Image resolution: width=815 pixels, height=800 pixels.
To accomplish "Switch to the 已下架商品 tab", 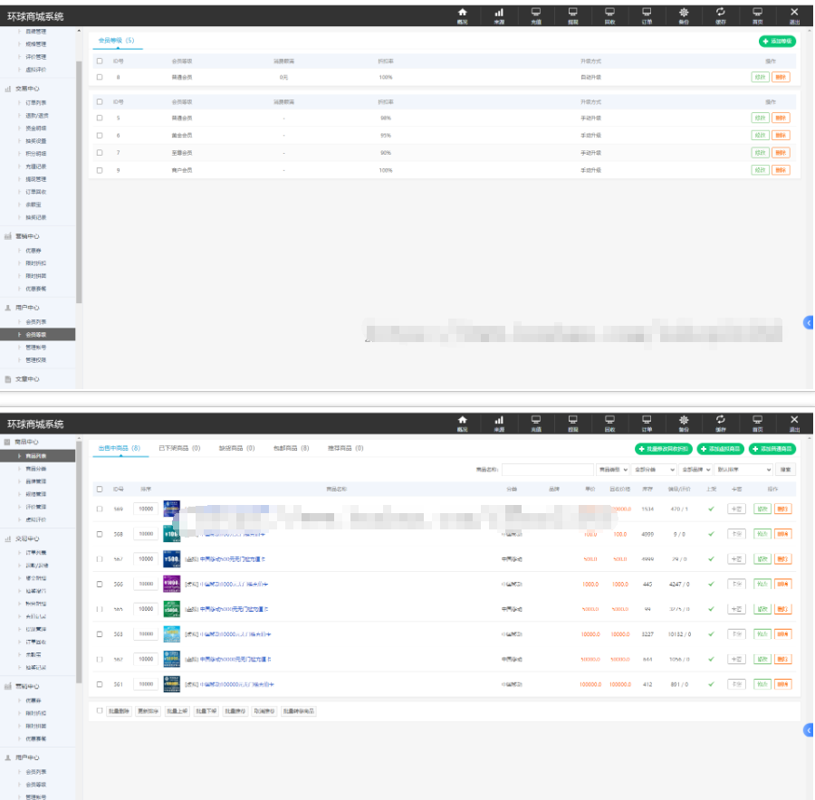I will 178,448.
